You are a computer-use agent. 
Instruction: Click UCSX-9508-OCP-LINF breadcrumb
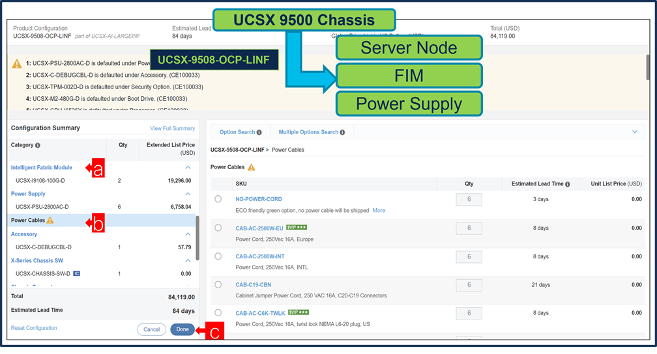tap(237, 150)
